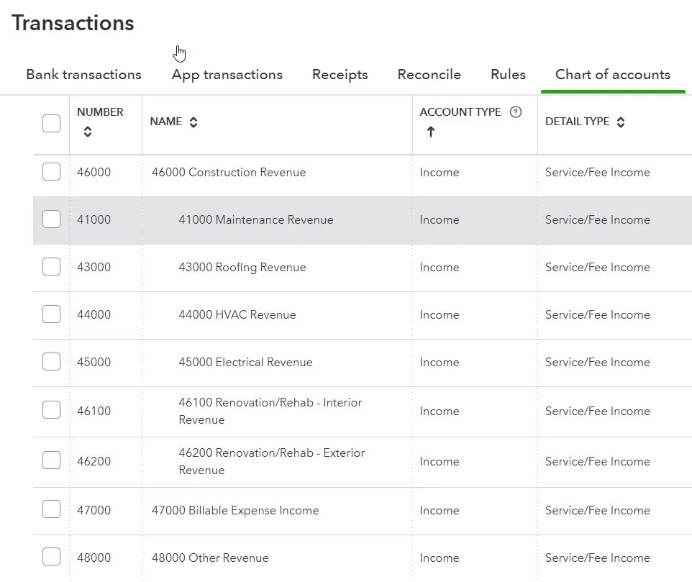The width and height of the screenshot is (692, 582).
Task: Open the Bank transactions tab
Action: 83,75
